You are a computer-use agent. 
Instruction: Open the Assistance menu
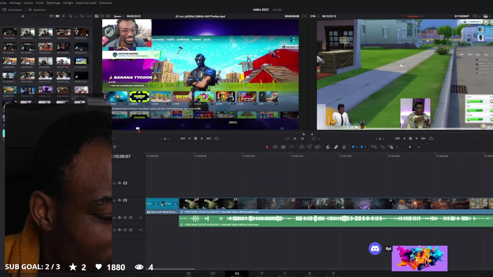pyautogui.click(x=106, y=3)
